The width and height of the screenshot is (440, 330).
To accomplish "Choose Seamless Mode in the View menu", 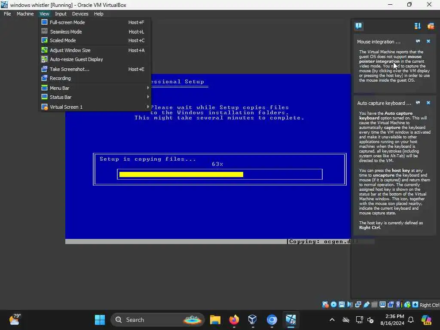I will [95, 32].
